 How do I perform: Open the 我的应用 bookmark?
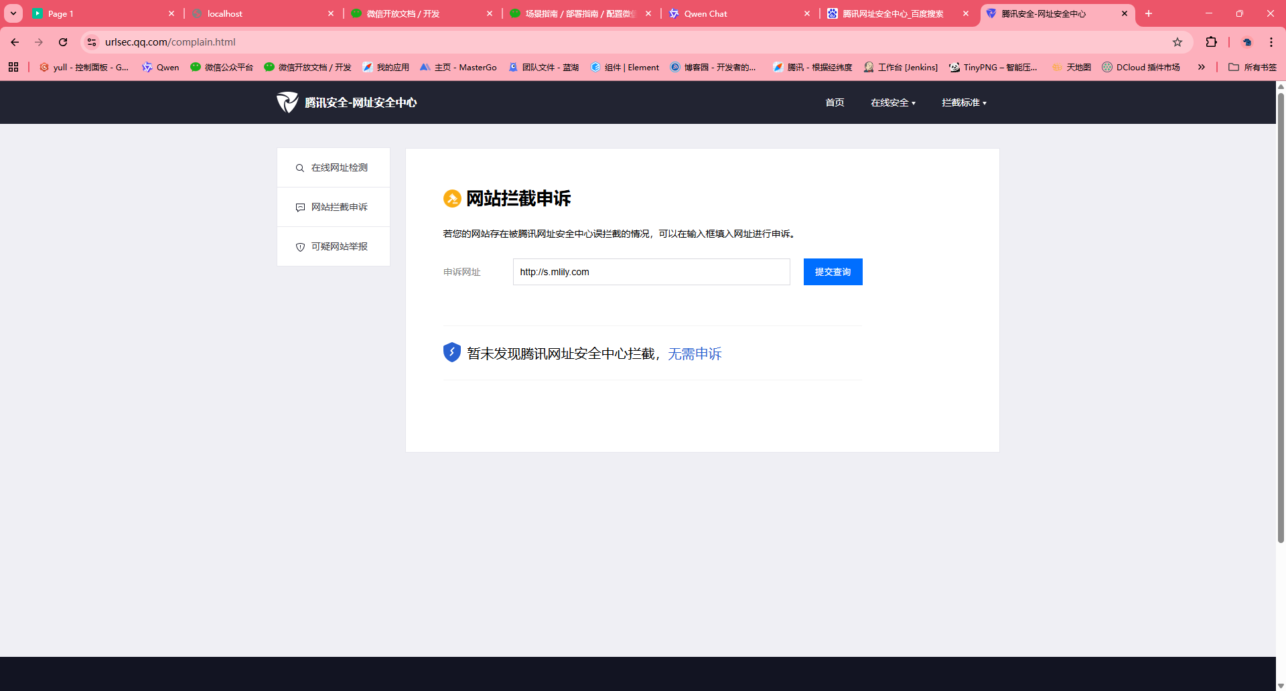386,67
